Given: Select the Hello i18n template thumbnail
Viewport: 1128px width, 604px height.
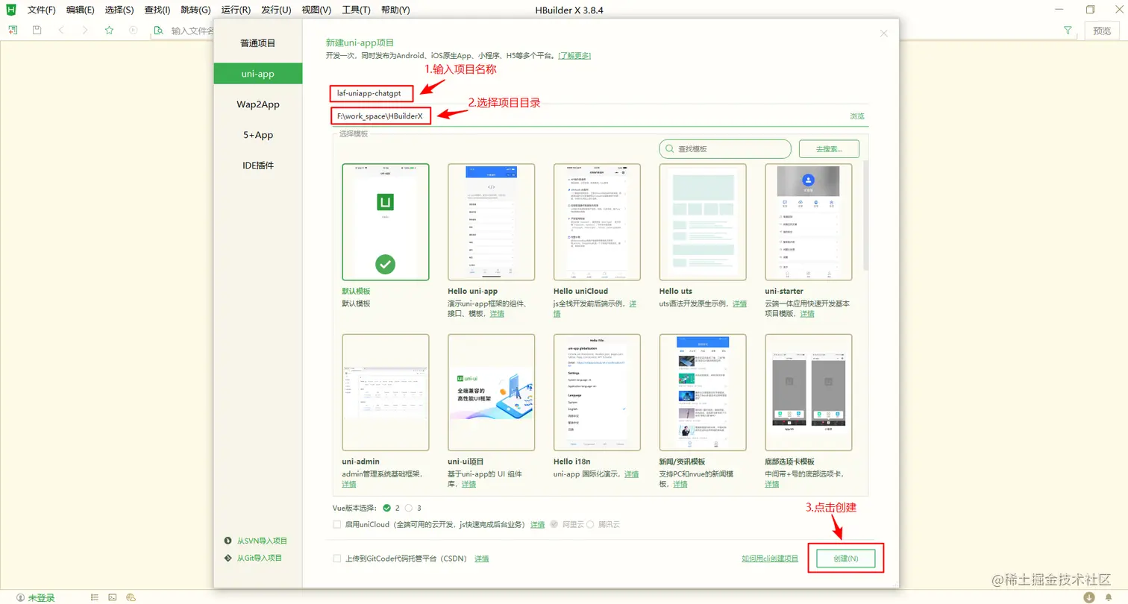Looking at the screenshot, I should [597, 392].
